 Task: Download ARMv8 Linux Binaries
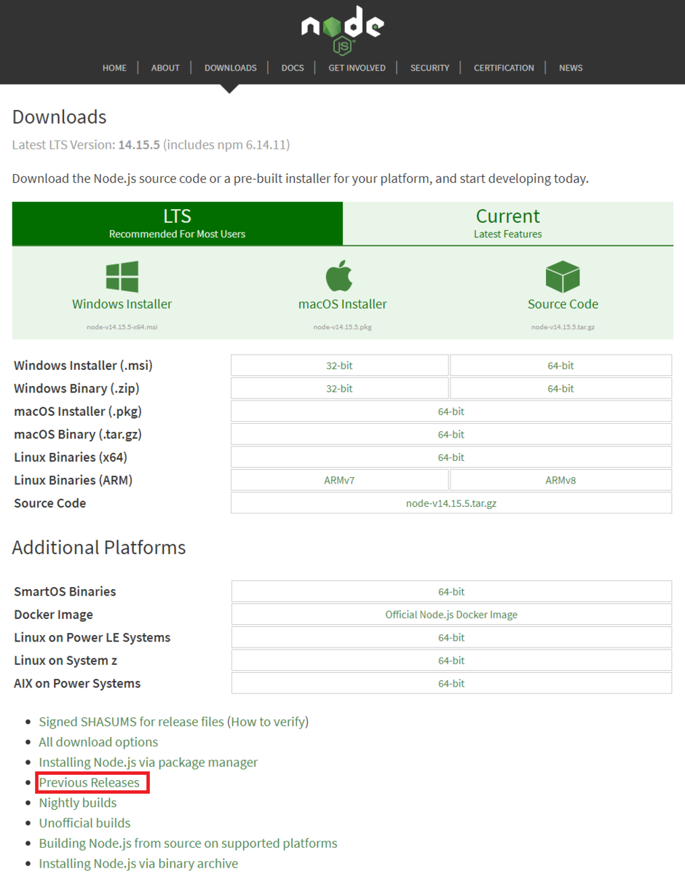coord(561,480)
